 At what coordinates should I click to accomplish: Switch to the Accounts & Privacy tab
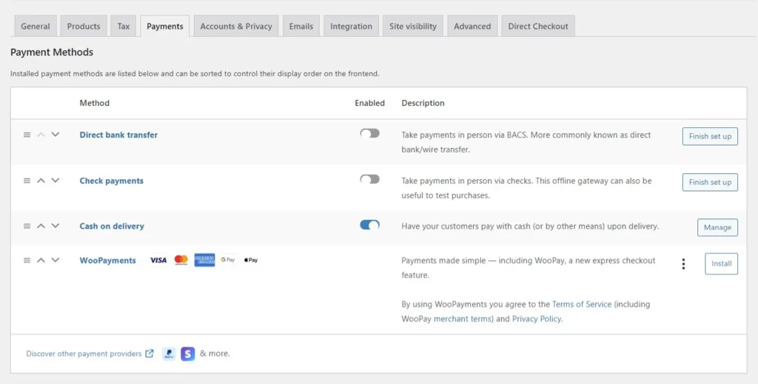tap(236, 26)
